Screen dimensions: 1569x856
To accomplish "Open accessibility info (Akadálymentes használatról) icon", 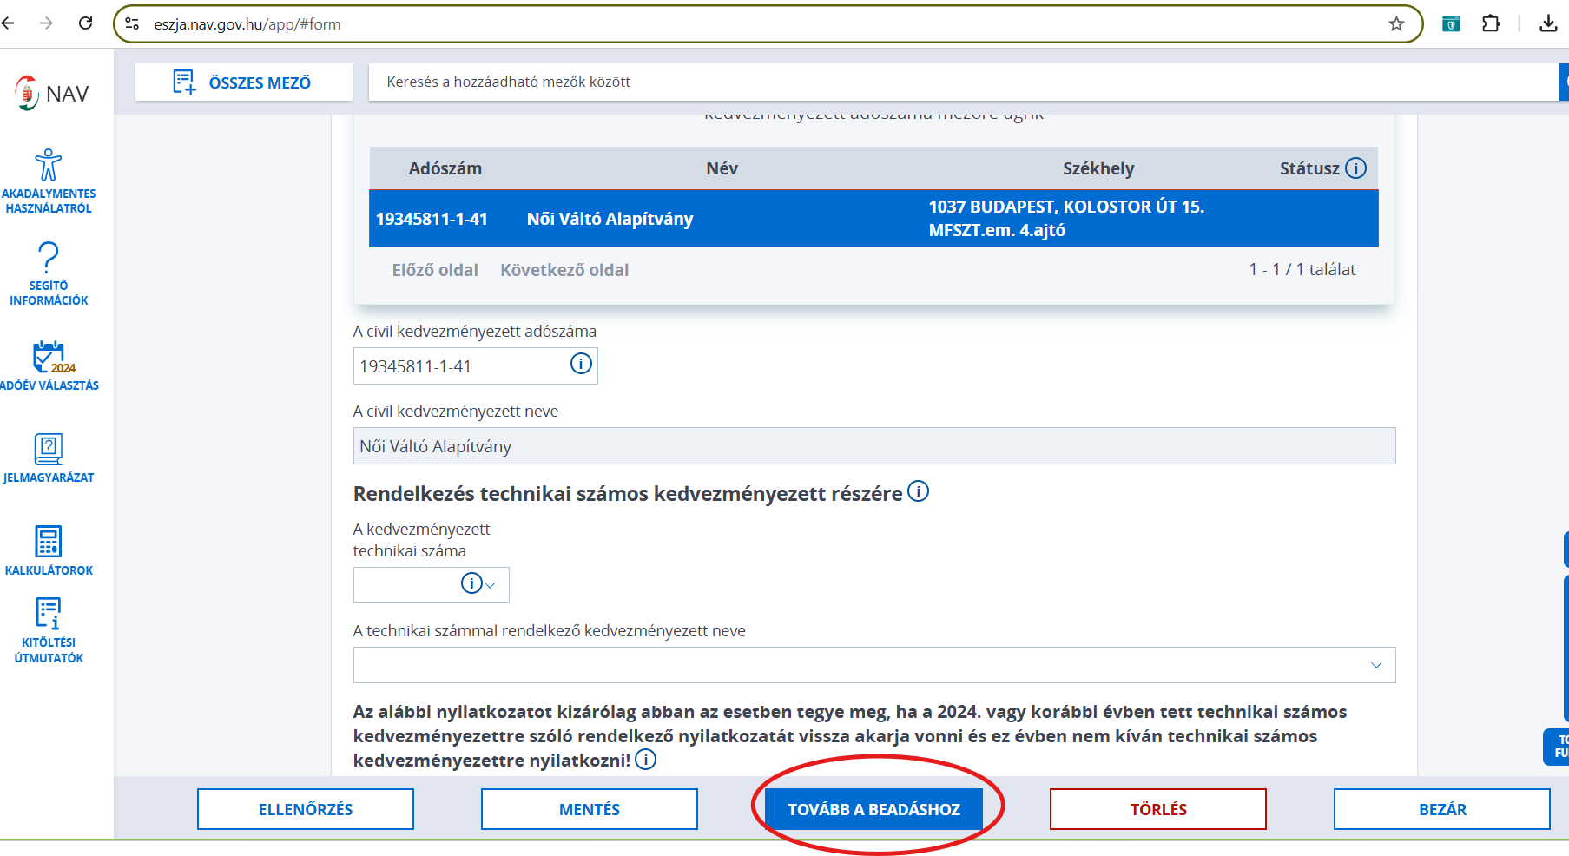I will pyautogui.click(x=49, y=165).
